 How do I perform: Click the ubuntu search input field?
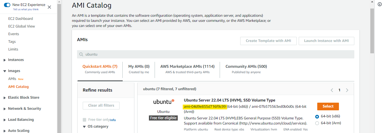(217, 54)
